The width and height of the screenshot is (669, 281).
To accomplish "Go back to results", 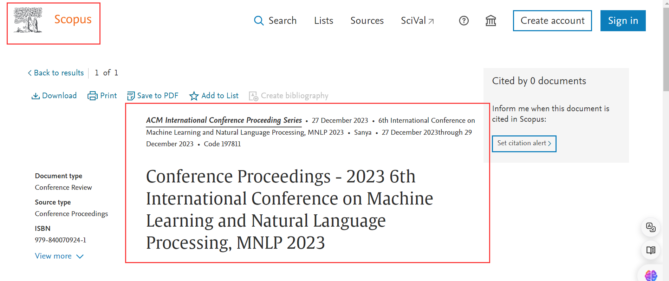I will [x=56, y=73].
